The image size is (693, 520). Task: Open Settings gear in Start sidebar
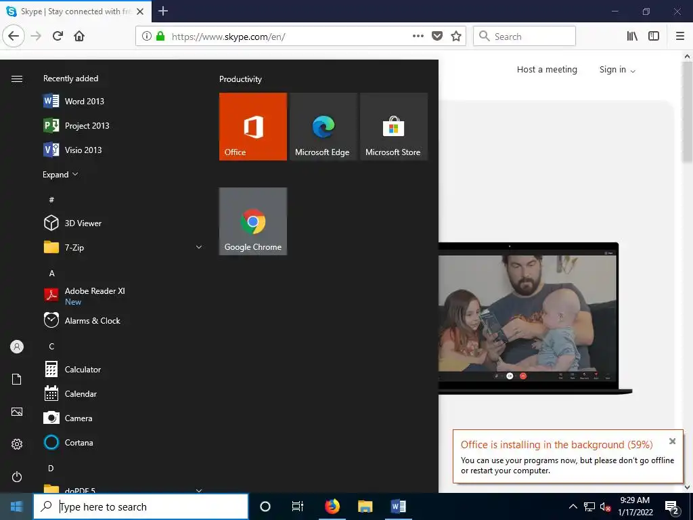click(x=17, y=444)
